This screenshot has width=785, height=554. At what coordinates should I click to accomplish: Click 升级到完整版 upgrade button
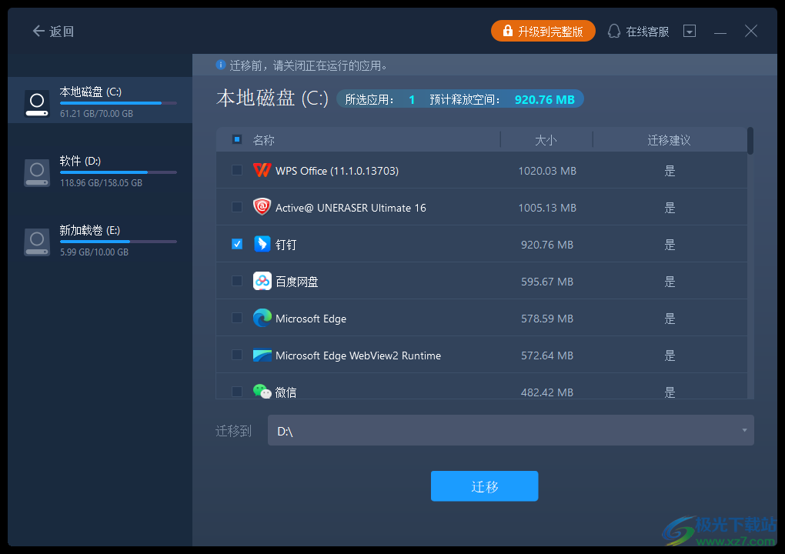pos(543,31)
